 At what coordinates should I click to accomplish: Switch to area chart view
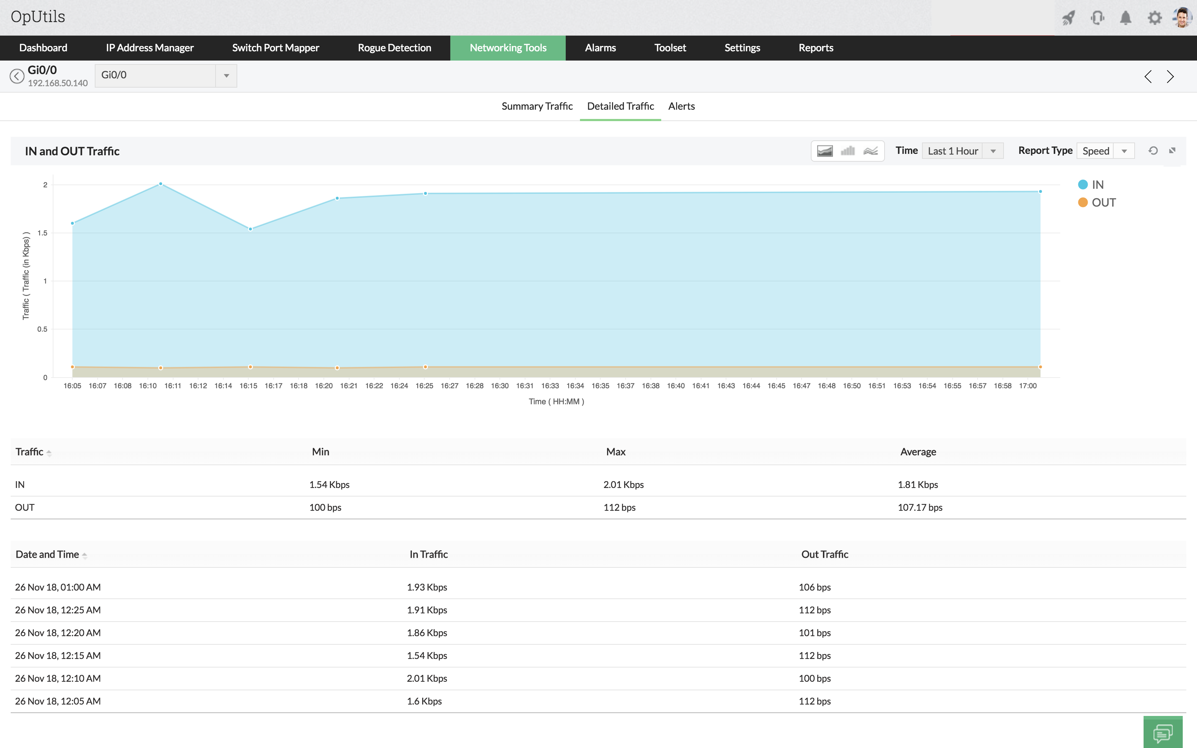pyautogui.click(x=825, y=151)
